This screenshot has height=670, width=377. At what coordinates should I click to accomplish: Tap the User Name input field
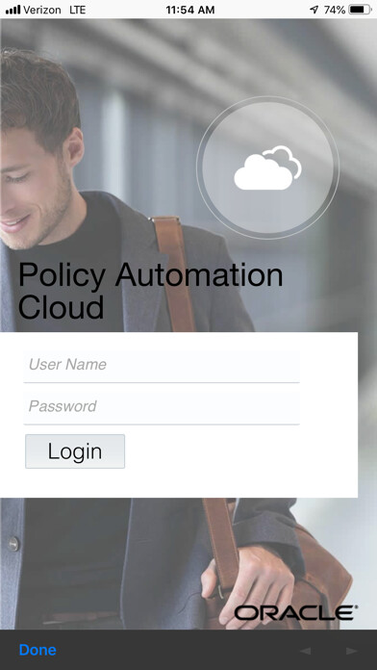[162, 366]
